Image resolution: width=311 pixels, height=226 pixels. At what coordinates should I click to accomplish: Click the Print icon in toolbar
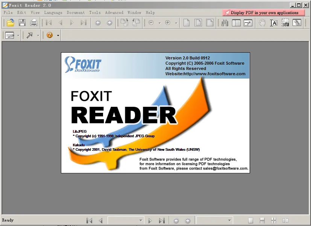34,23
